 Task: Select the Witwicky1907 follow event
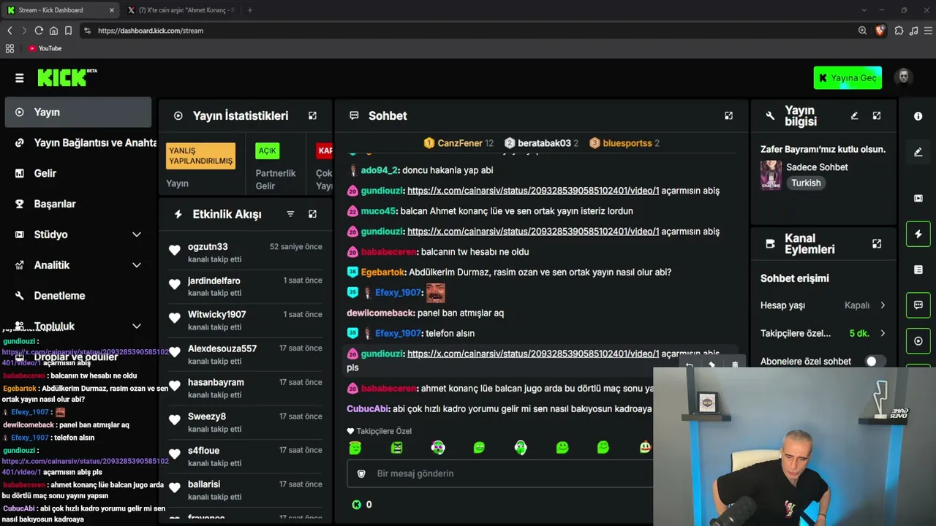coord(245,320)
